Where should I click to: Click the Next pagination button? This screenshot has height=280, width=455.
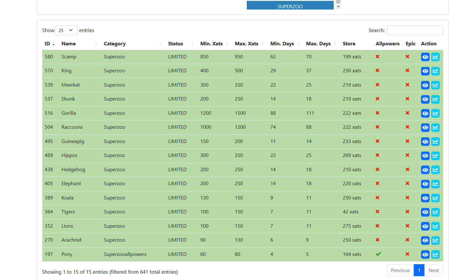pos(434,270)
